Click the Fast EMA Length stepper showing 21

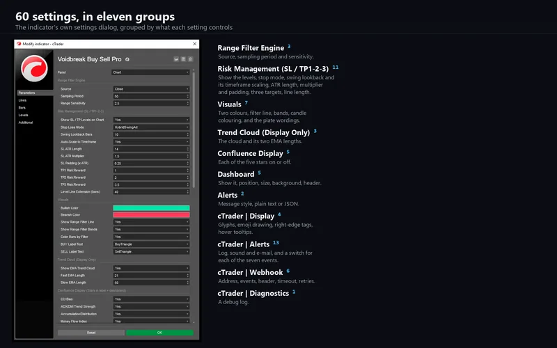151,276
